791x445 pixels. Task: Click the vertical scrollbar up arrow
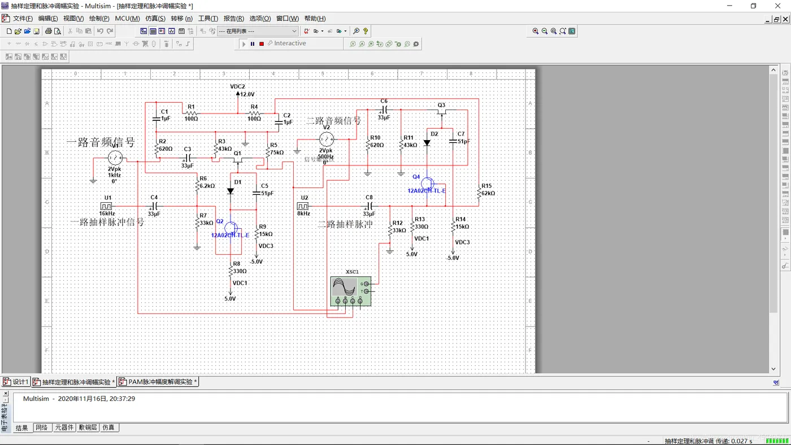click(x=773, y=70)
